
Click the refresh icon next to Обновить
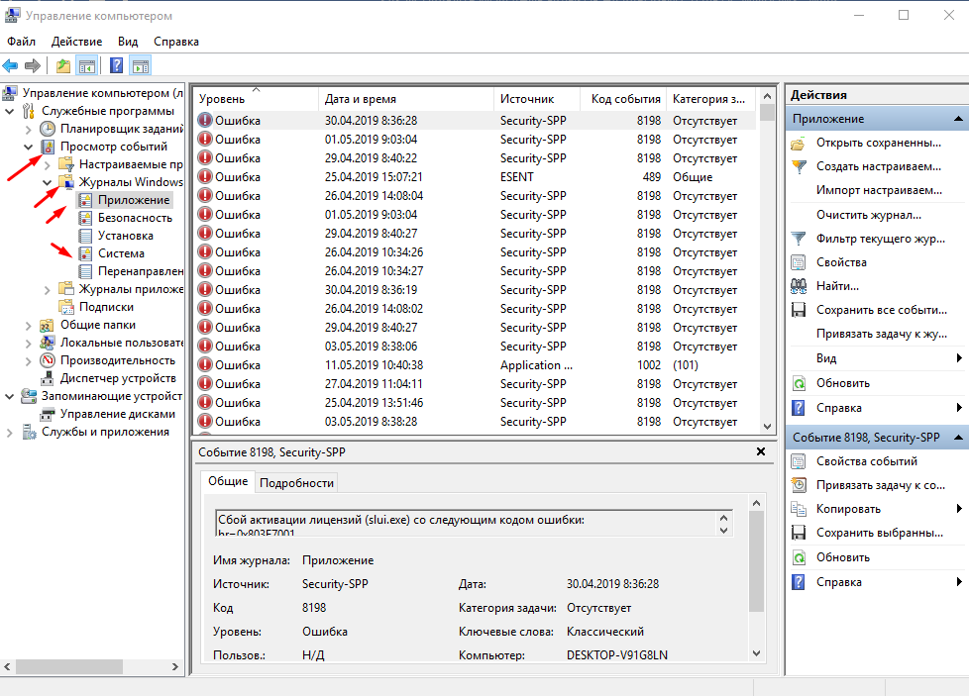point(799,383)
